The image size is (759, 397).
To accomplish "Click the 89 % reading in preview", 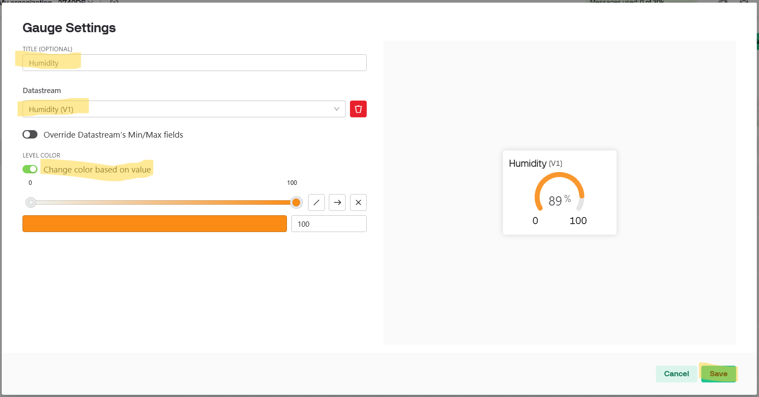I will pyautogui.click(x=559, y=201).
